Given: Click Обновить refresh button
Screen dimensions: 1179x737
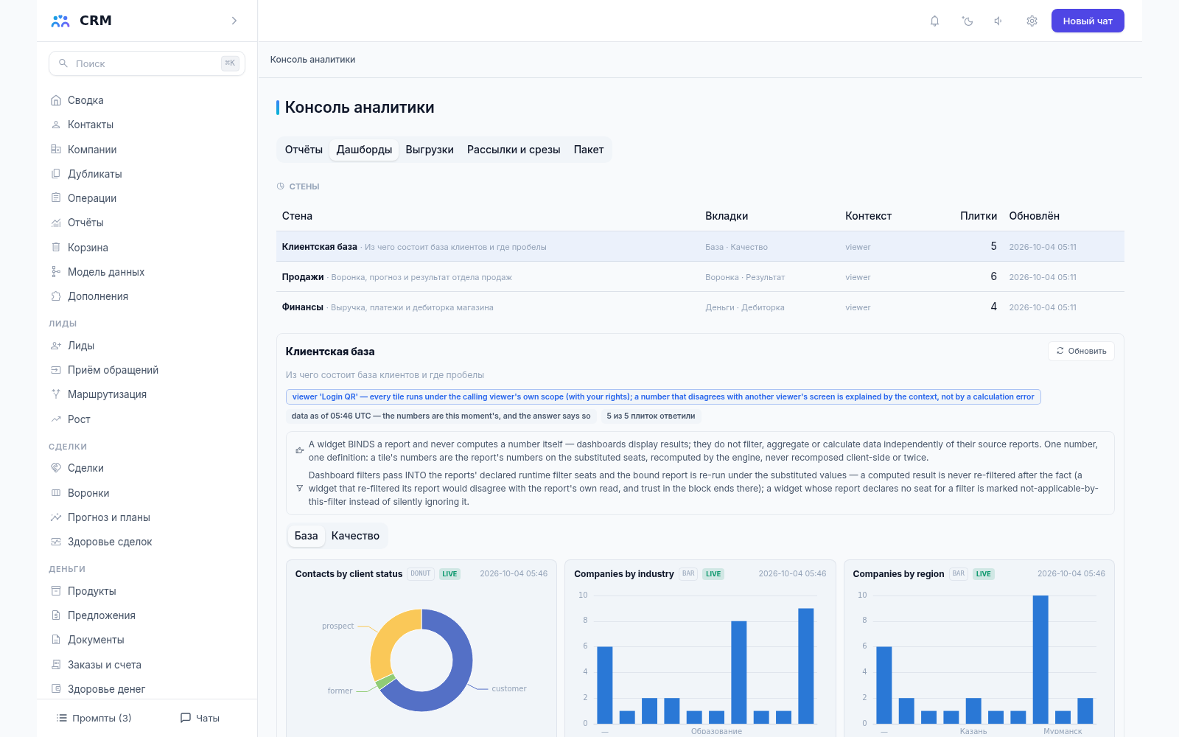Looking at the screenshot, I should tap(1081, 351).
